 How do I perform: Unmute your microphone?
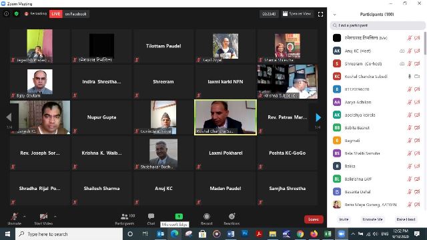click(x=15, y=219)
